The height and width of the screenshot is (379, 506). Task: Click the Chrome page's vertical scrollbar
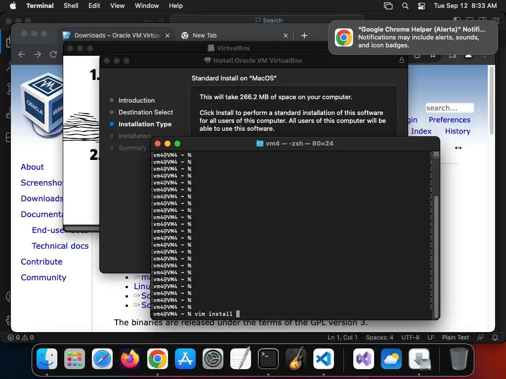492,100
